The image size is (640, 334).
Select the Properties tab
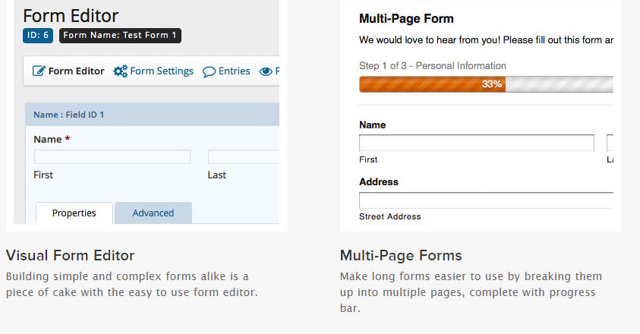coord(74,213)
